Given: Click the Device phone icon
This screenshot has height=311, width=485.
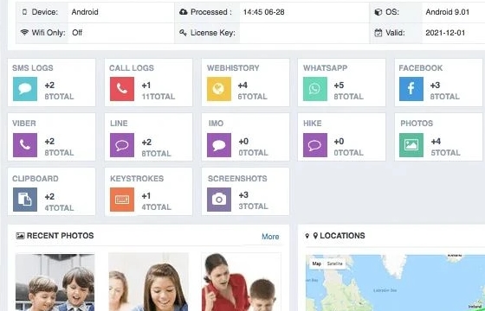Looking at the screenshot, I should pos(24,12).
